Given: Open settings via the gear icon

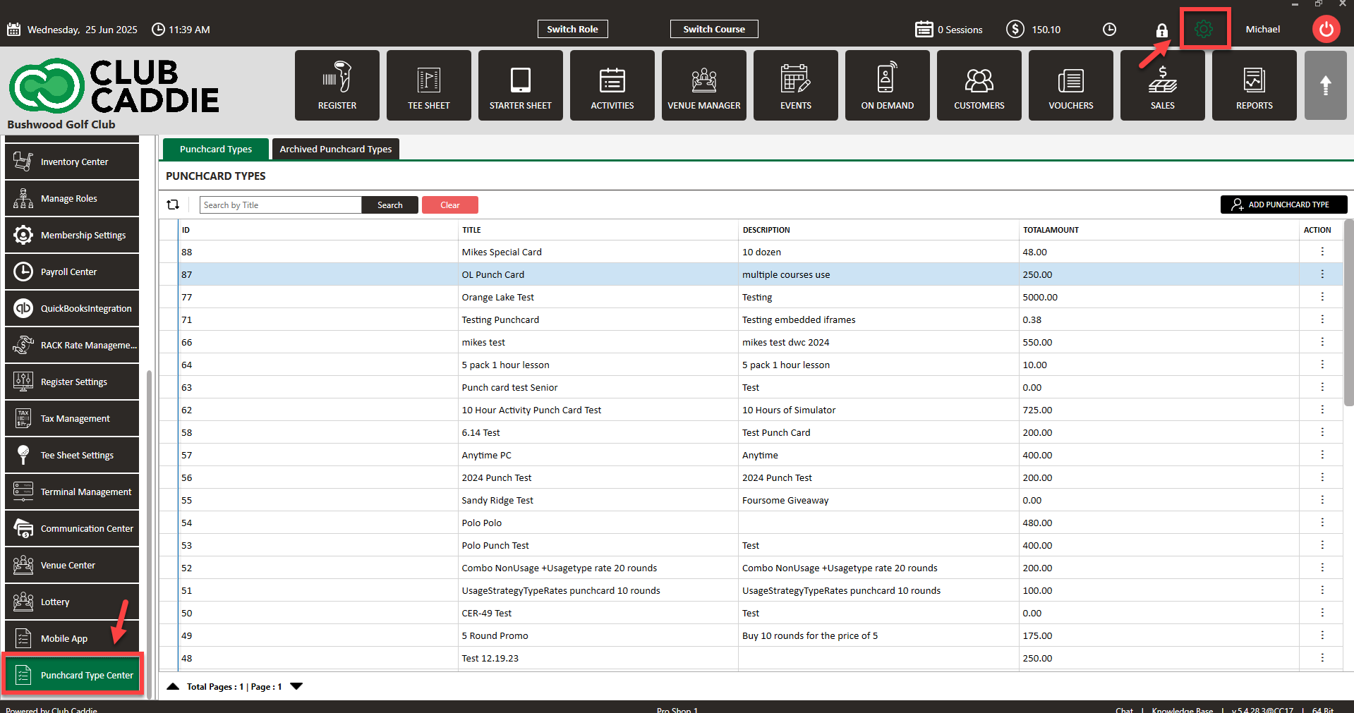Looking at the screenshot, I should point(1204,29).
